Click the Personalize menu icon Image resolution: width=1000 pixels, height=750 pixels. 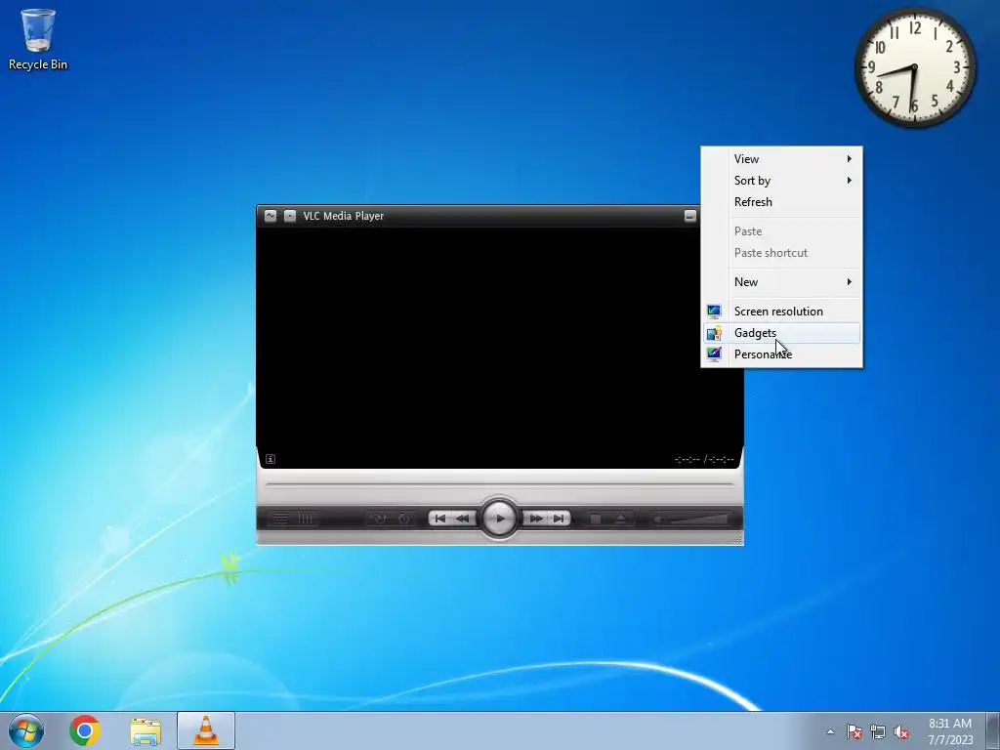coord(714,354)
